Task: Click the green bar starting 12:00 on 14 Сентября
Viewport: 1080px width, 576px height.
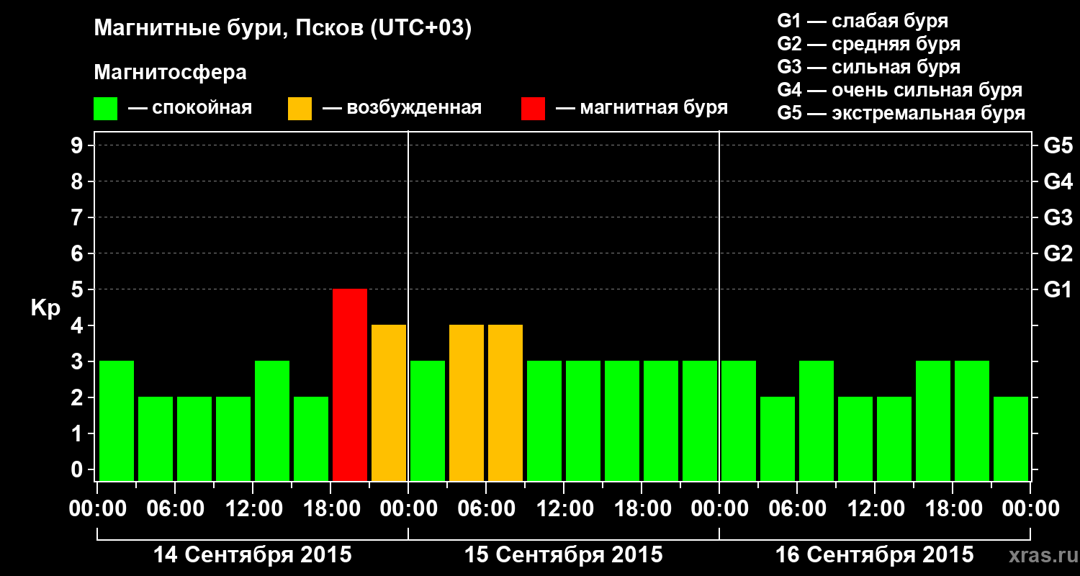Action: (x=272, y=421)
